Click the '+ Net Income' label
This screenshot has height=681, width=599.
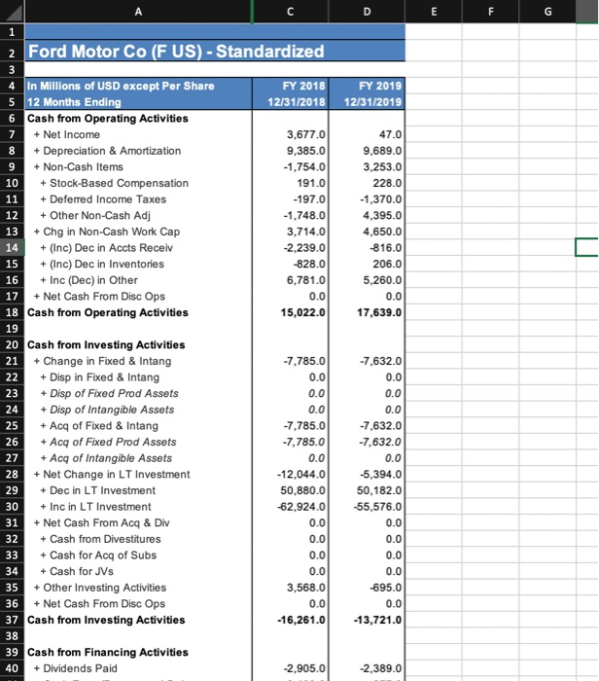click(x=67, y=134)
